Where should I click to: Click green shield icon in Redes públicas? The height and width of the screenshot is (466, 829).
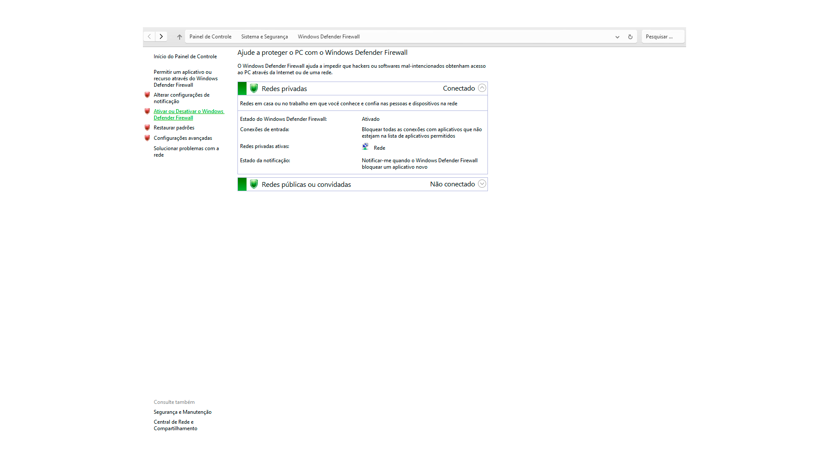pos(254,184)
